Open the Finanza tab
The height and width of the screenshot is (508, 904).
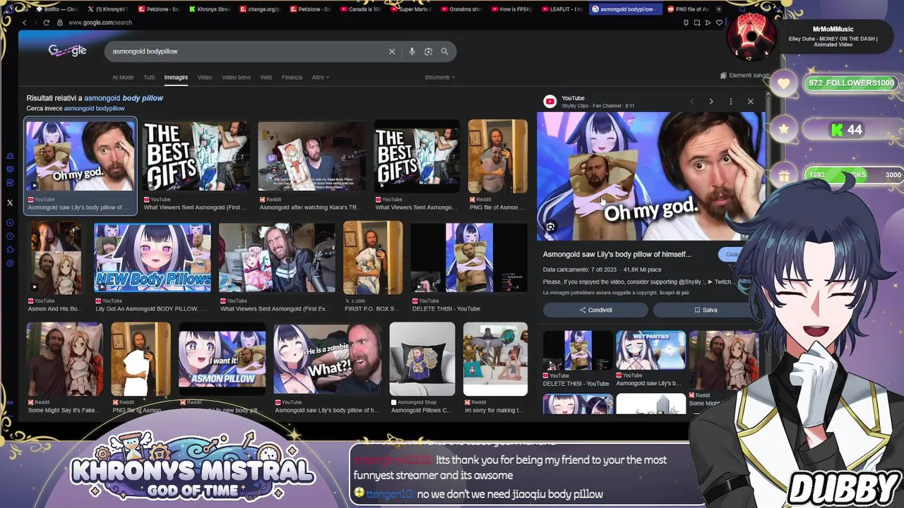point(292,78)
